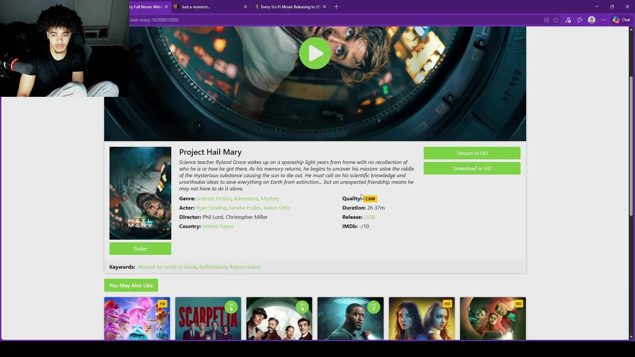Open actor Ryan Gosling link

click(211, 208)
